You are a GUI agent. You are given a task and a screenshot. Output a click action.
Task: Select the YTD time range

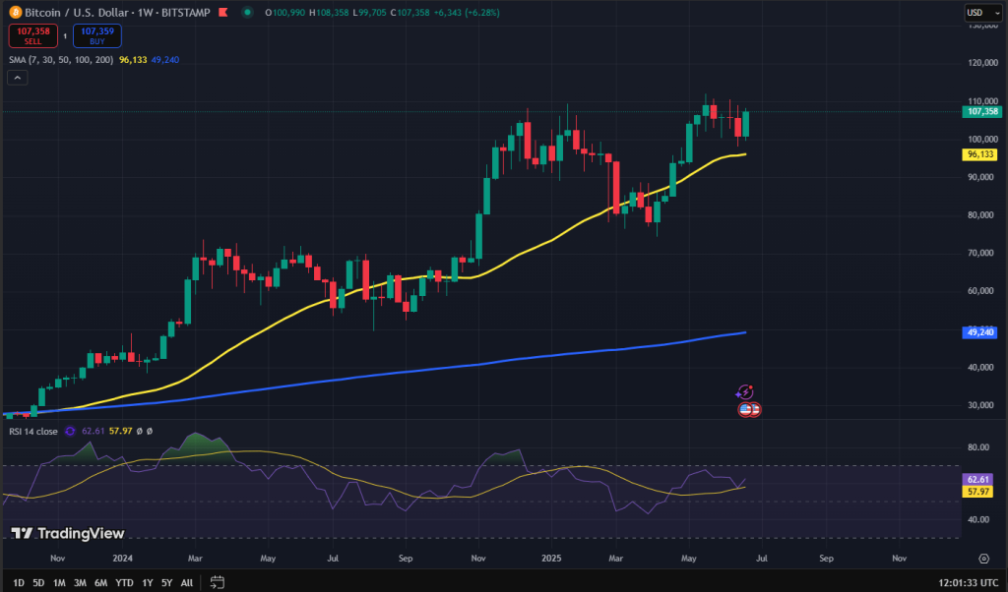click(124, 583)
